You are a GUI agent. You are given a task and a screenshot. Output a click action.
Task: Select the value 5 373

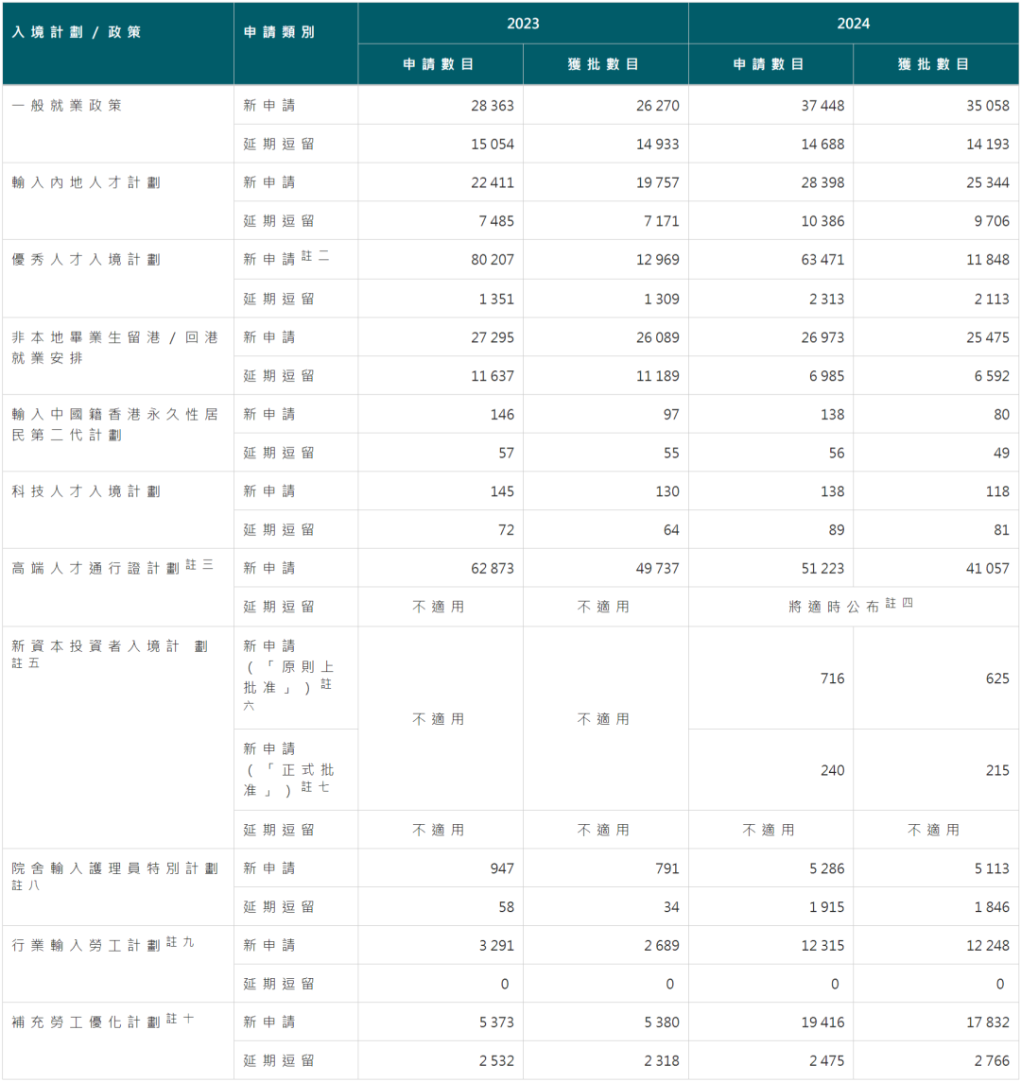(x=496, y=1023)
